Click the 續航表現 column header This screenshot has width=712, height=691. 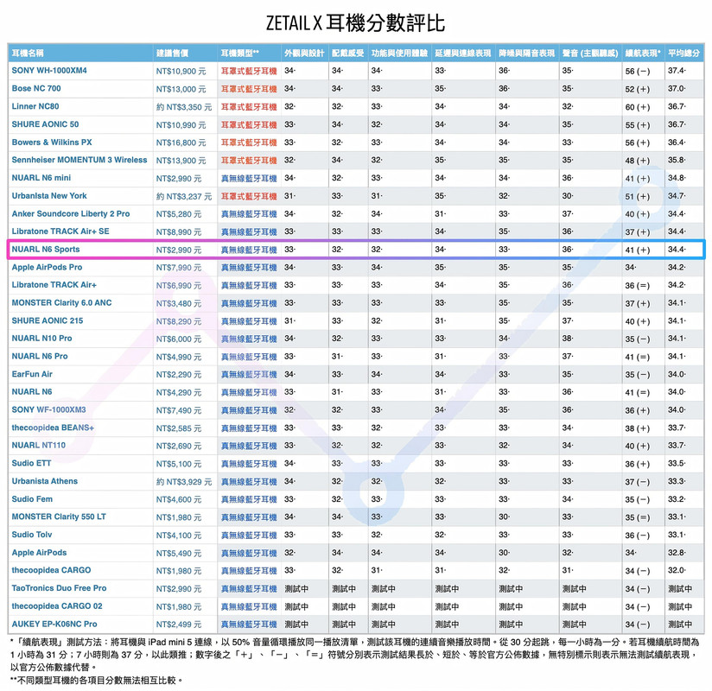click(643, 53)
